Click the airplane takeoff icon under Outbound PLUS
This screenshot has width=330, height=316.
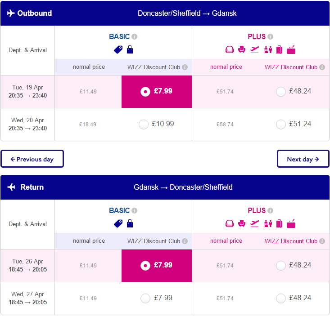pos(254,50)
